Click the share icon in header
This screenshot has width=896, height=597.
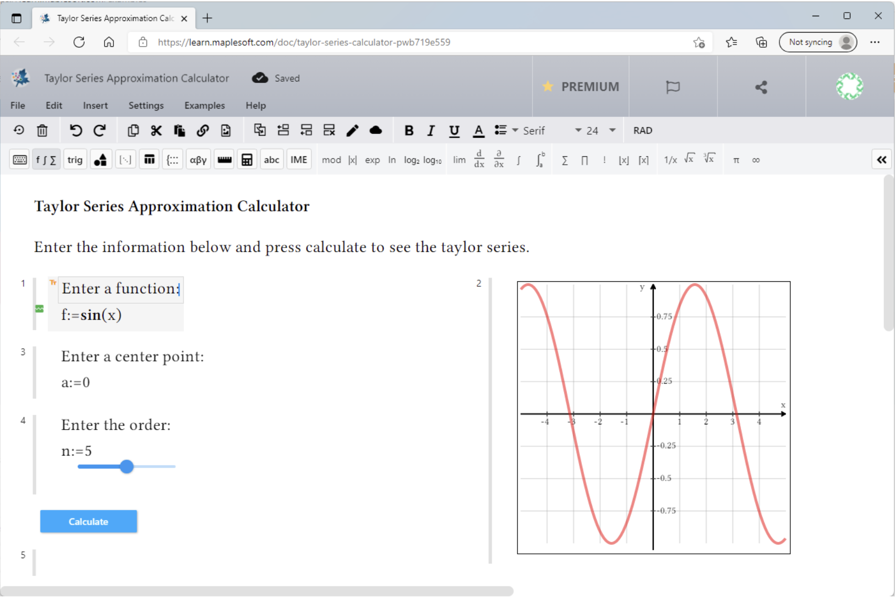point(762,87)
